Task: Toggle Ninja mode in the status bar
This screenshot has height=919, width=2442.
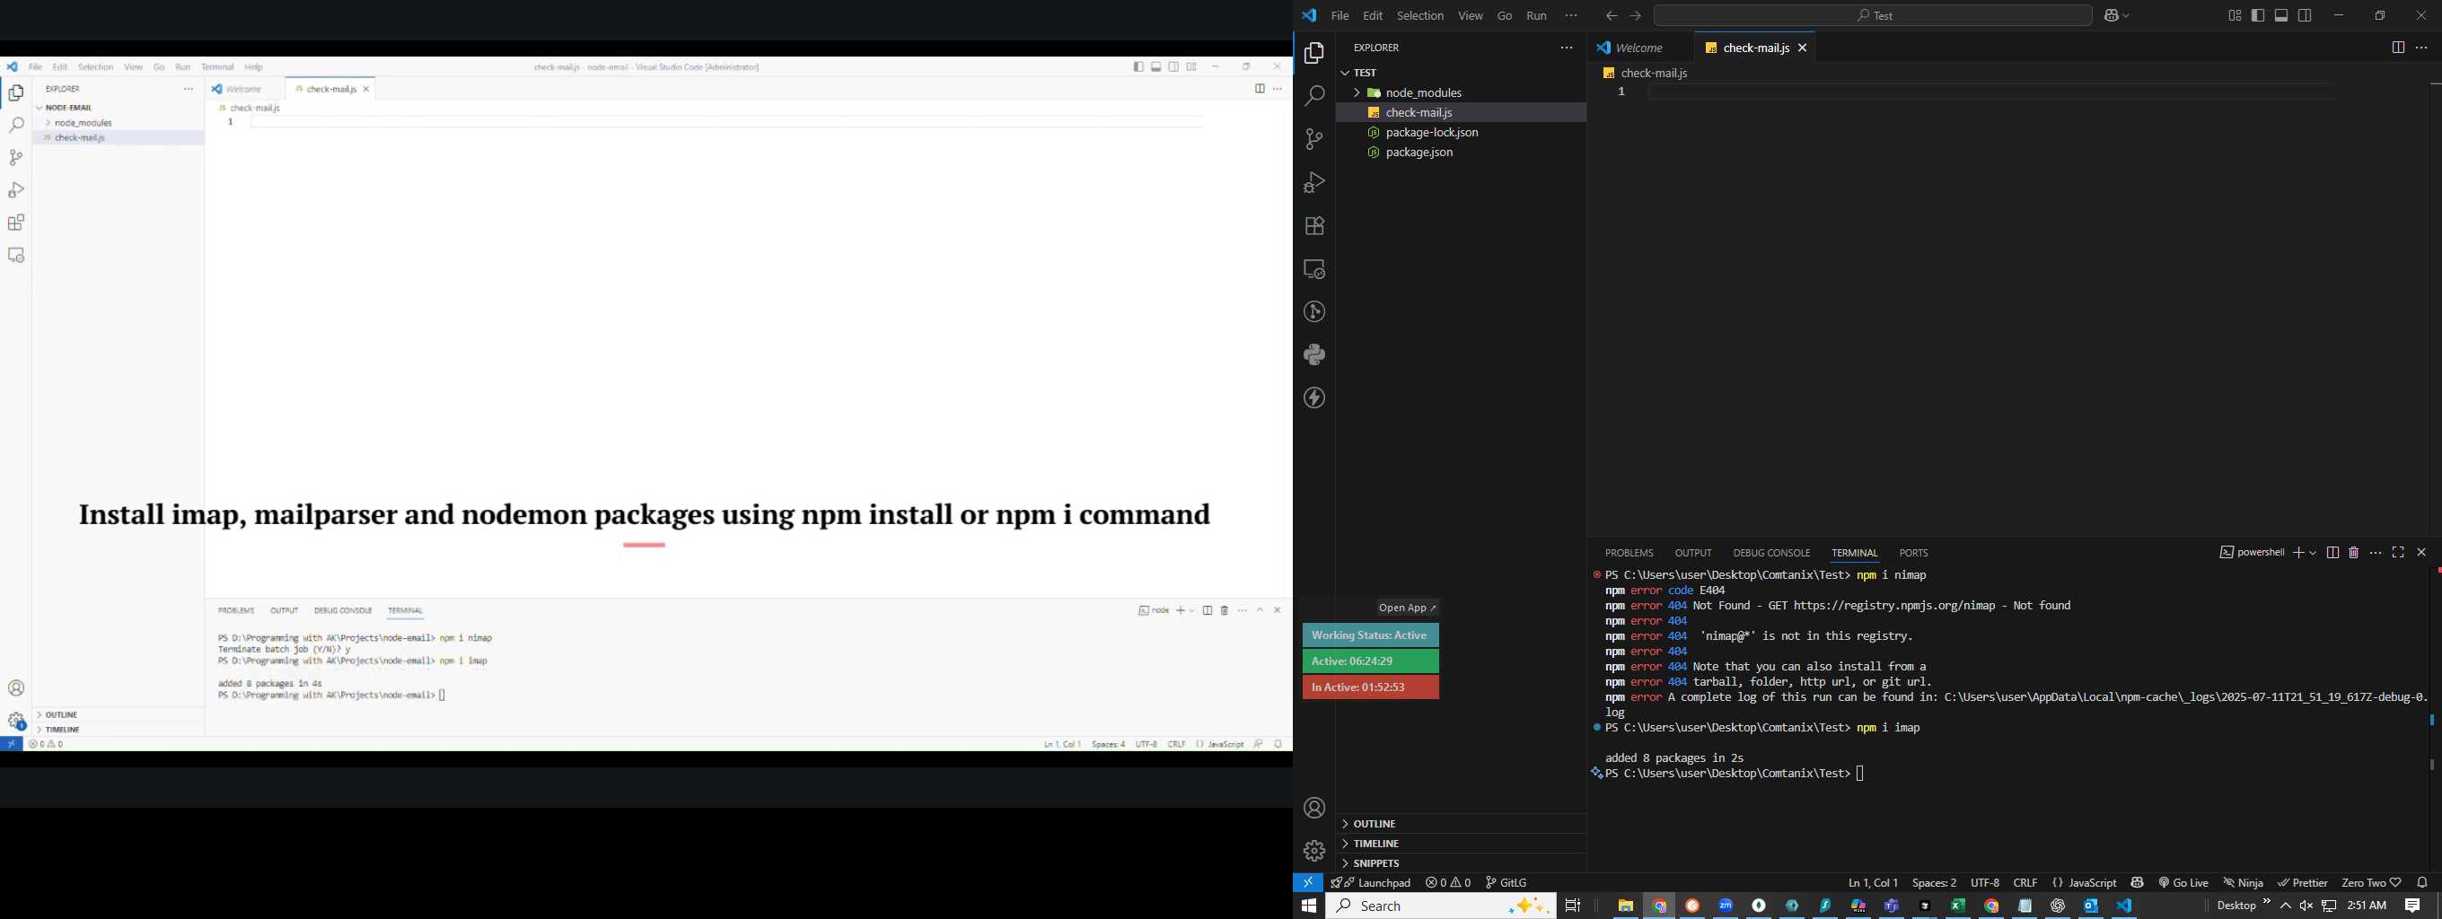Action: click(x=2243, y=882)
